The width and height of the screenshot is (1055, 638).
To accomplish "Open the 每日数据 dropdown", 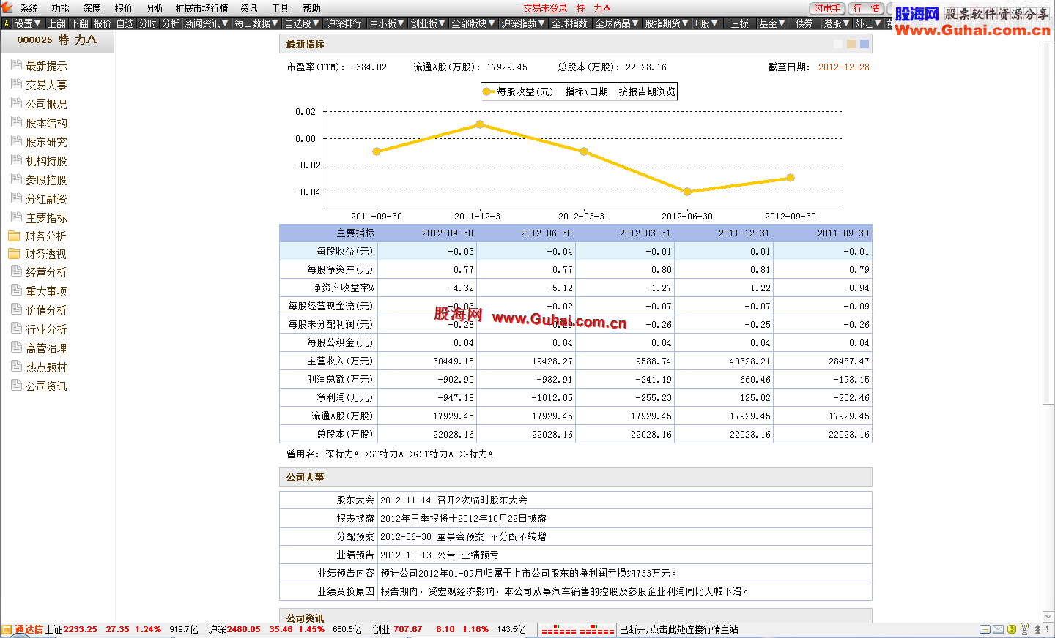I will tap(256, 23).
